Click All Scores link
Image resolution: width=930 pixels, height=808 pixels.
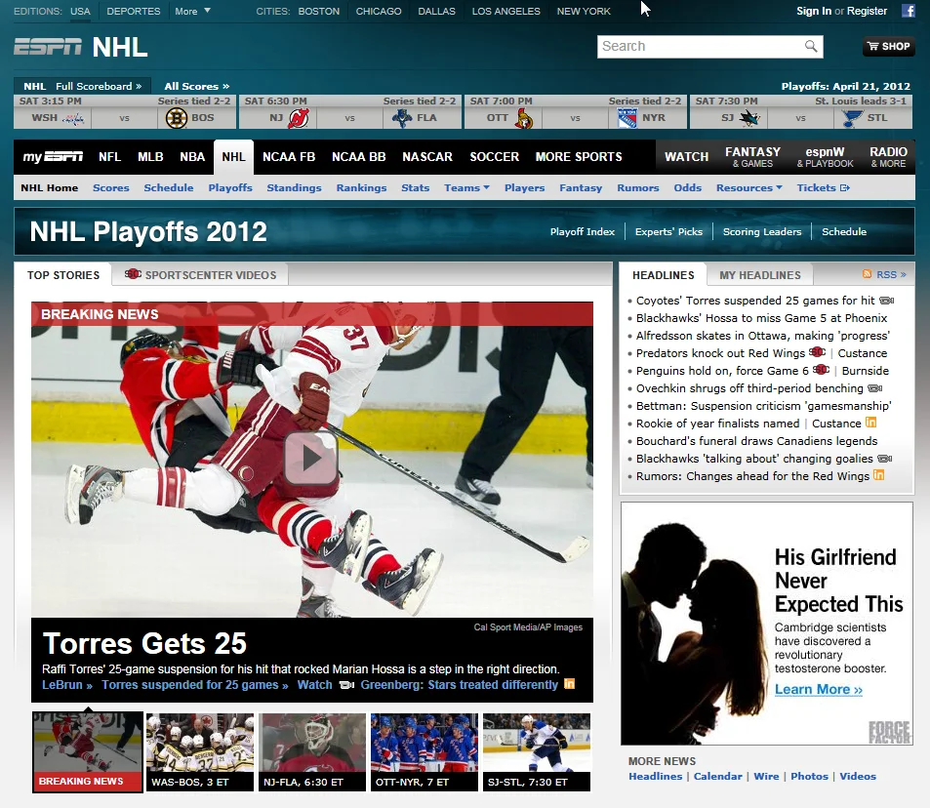point(197,86)
